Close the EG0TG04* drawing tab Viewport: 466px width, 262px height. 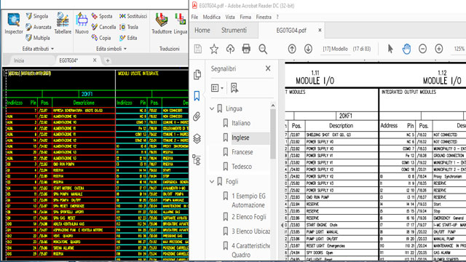coord(95,60)
